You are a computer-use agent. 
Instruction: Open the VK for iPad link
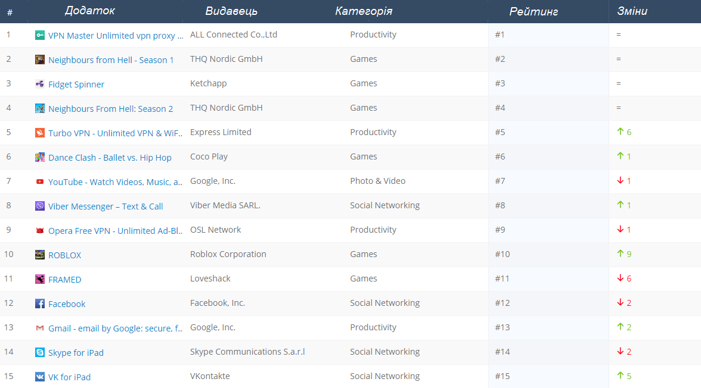click(x=69, y=377)
